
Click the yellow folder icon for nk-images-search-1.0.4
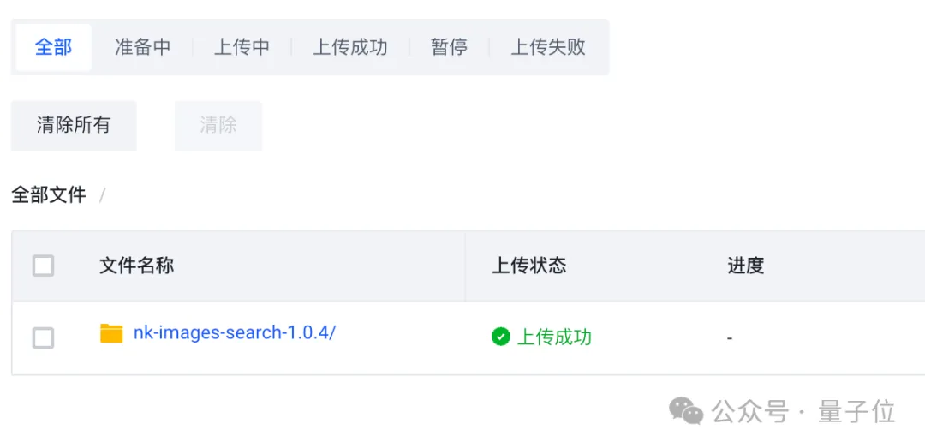(x=111, y=333)
